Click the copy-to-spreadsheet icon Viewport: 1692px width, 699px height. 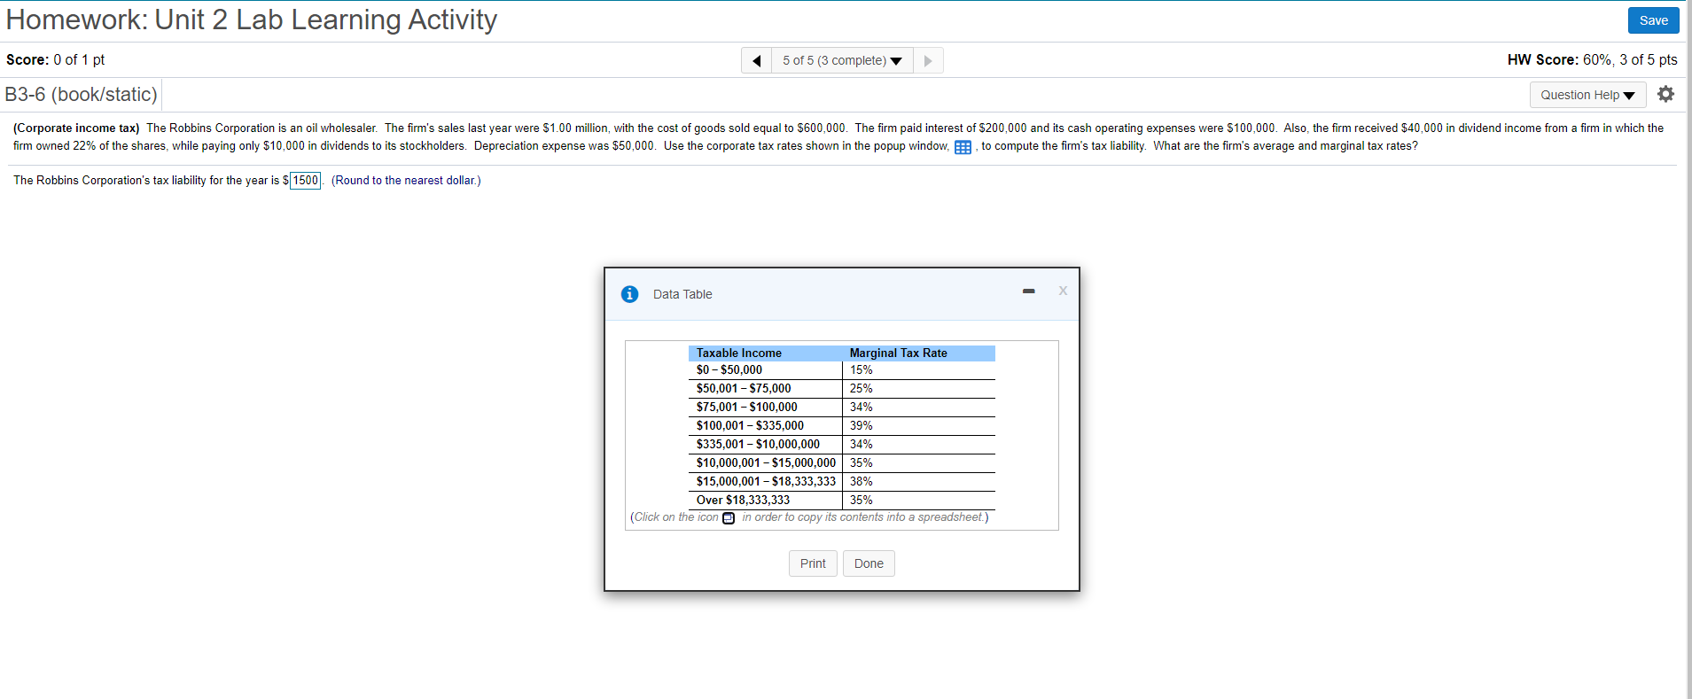point(729,518)
